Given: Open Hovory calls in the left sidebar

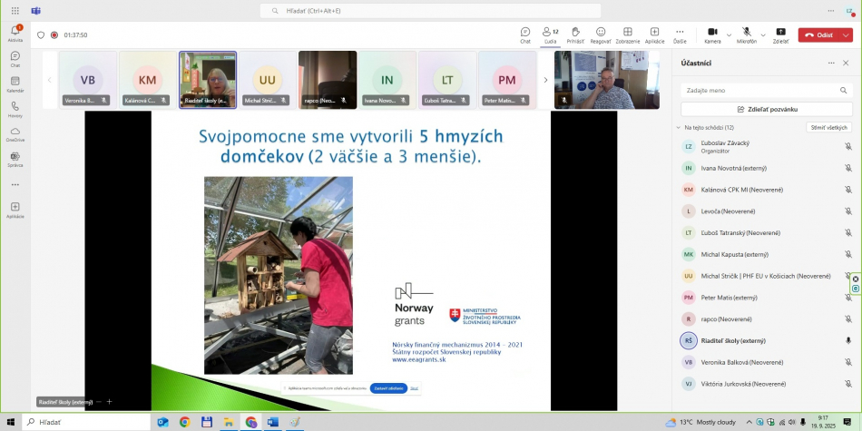Looking at the screenshot, I should pos(15,110).
